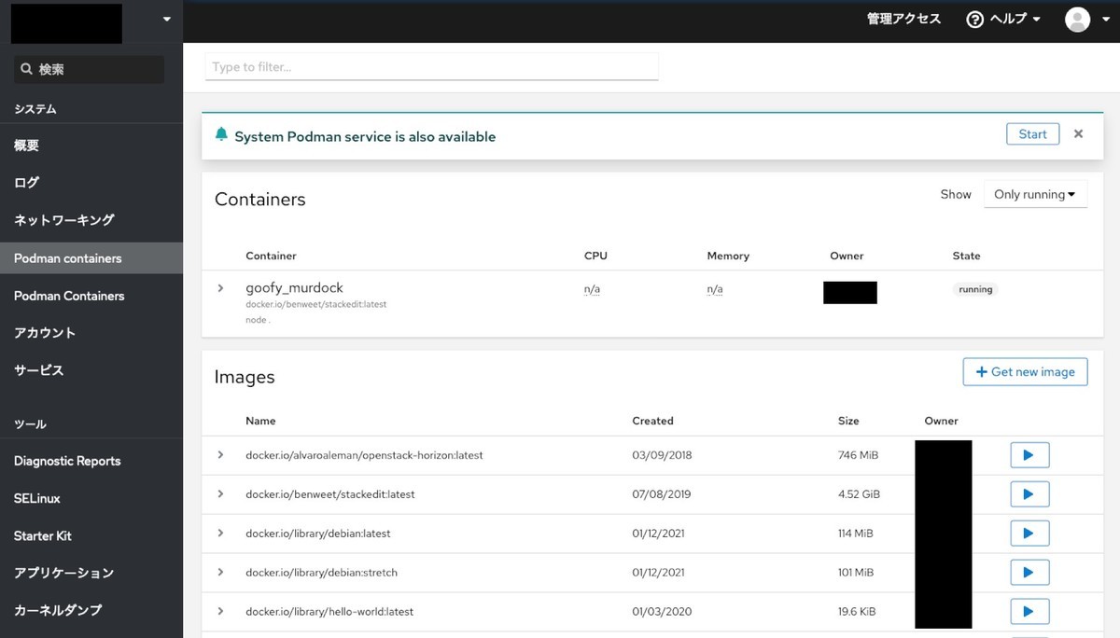Go to ネットワーキング in sidebar
The height and width of the screenshot is (638, 1120).
point(64,220)
